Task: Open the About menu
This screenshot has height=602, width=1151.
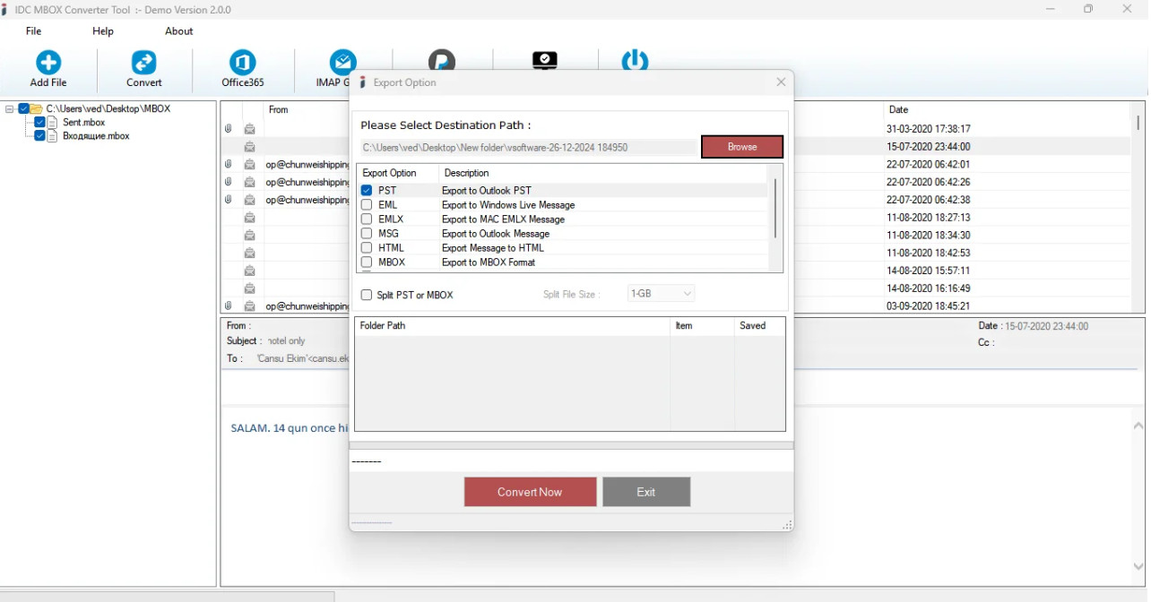Action: [178, 31]
